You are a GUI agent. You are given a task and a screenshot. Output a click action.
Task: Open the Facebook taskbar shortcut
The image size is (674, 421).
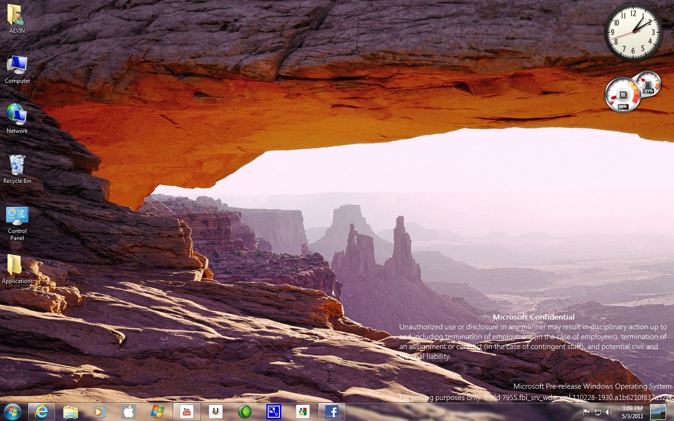point(331,412)
